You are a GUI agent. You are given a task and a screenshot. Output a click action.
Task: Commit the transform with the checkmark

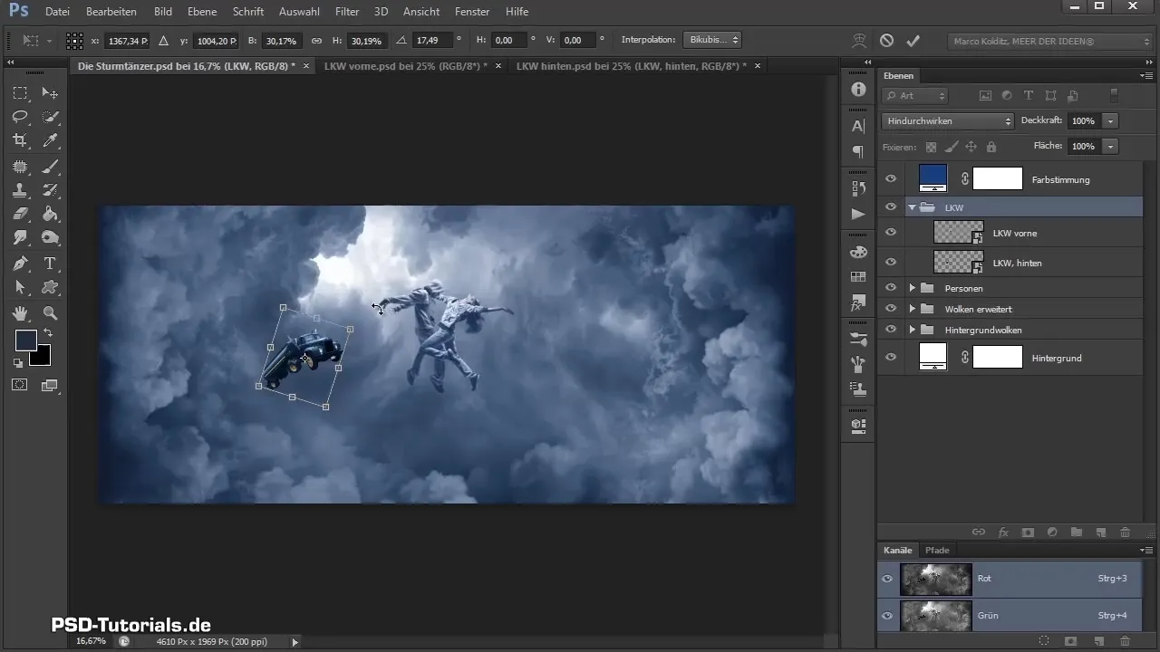913,41
